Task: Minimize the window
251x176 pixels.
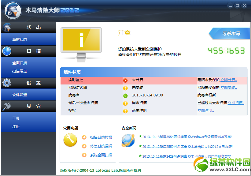Action: point(230,6)
